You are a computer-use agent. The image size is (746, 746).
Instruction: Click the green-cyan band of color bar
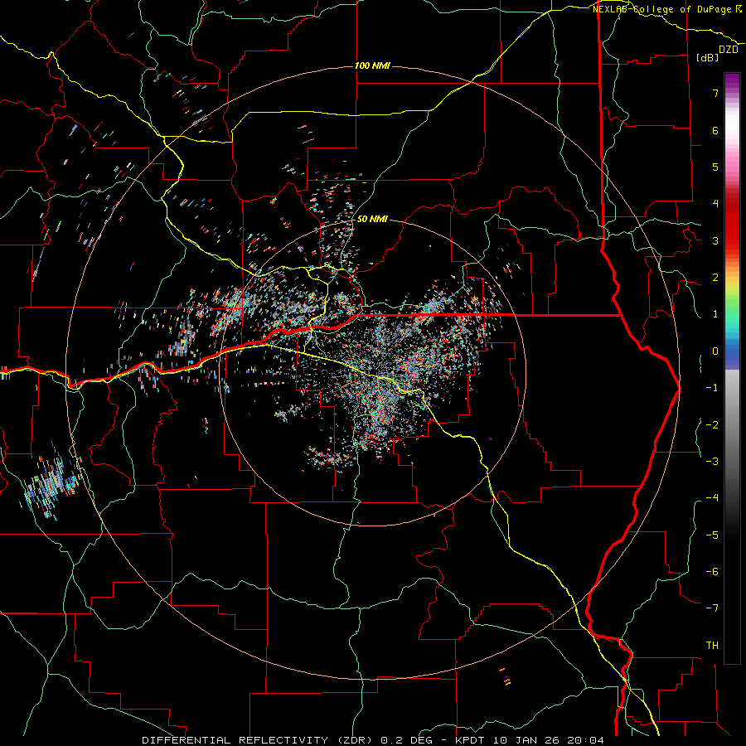[732, 317]
